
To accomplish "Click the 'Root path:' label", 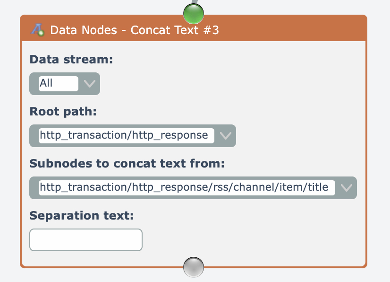I will click(x=63, y=112).
